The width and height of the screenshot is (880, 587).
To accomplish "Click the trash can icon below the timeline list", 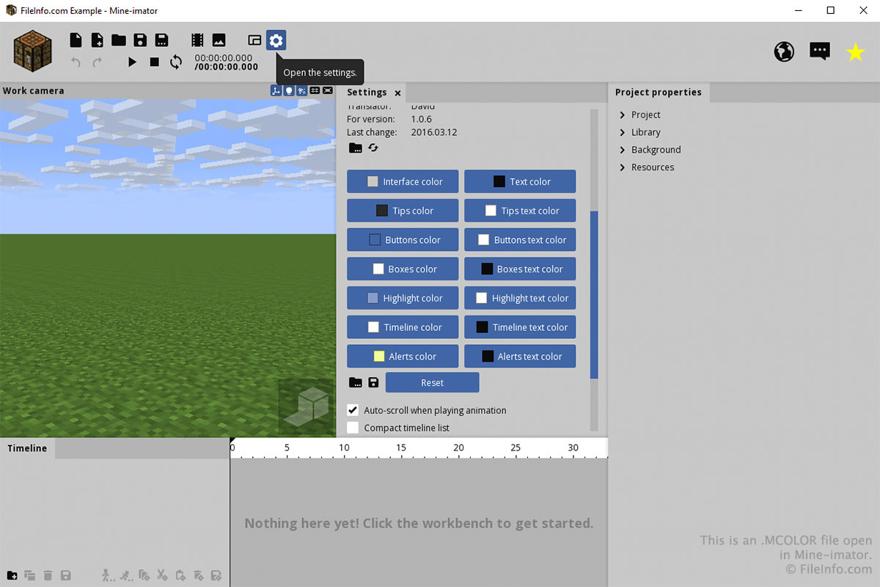I will [48, 575].
